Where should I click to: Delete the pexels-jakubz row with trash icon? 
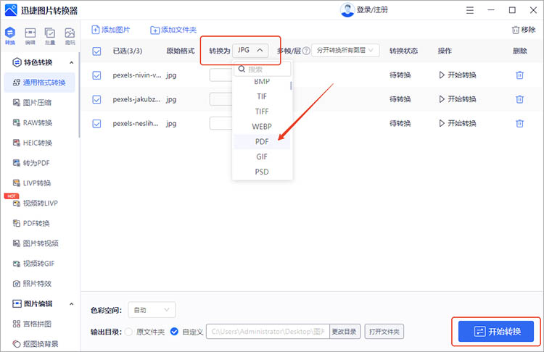click(519, 99)
